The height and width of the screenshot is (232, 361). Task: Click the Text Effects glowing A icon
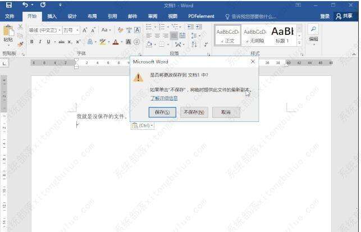[90, 42]
